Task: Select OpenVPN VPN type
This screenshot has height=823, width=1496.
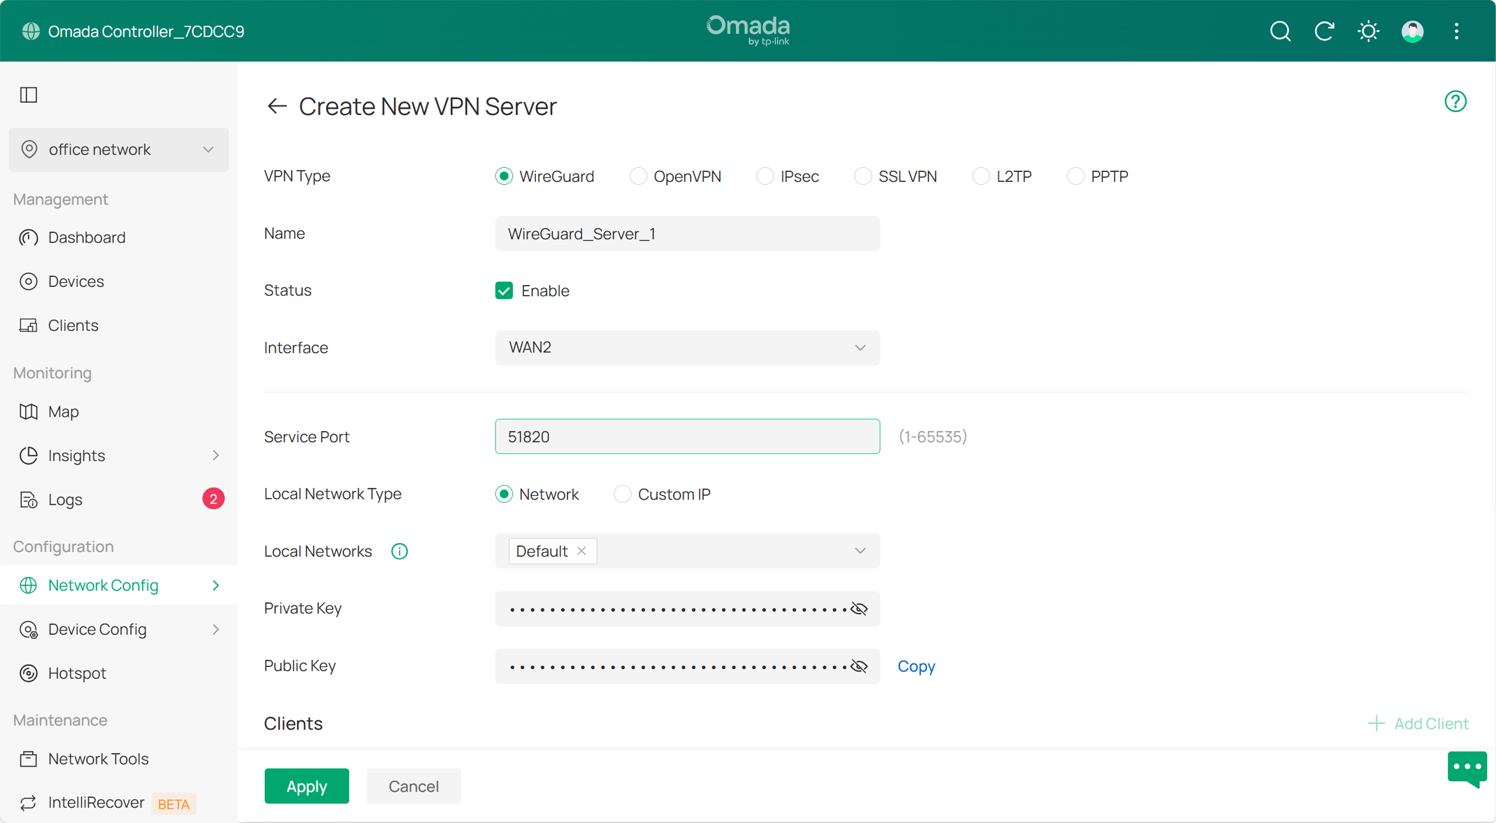Action: coord(676,176)
